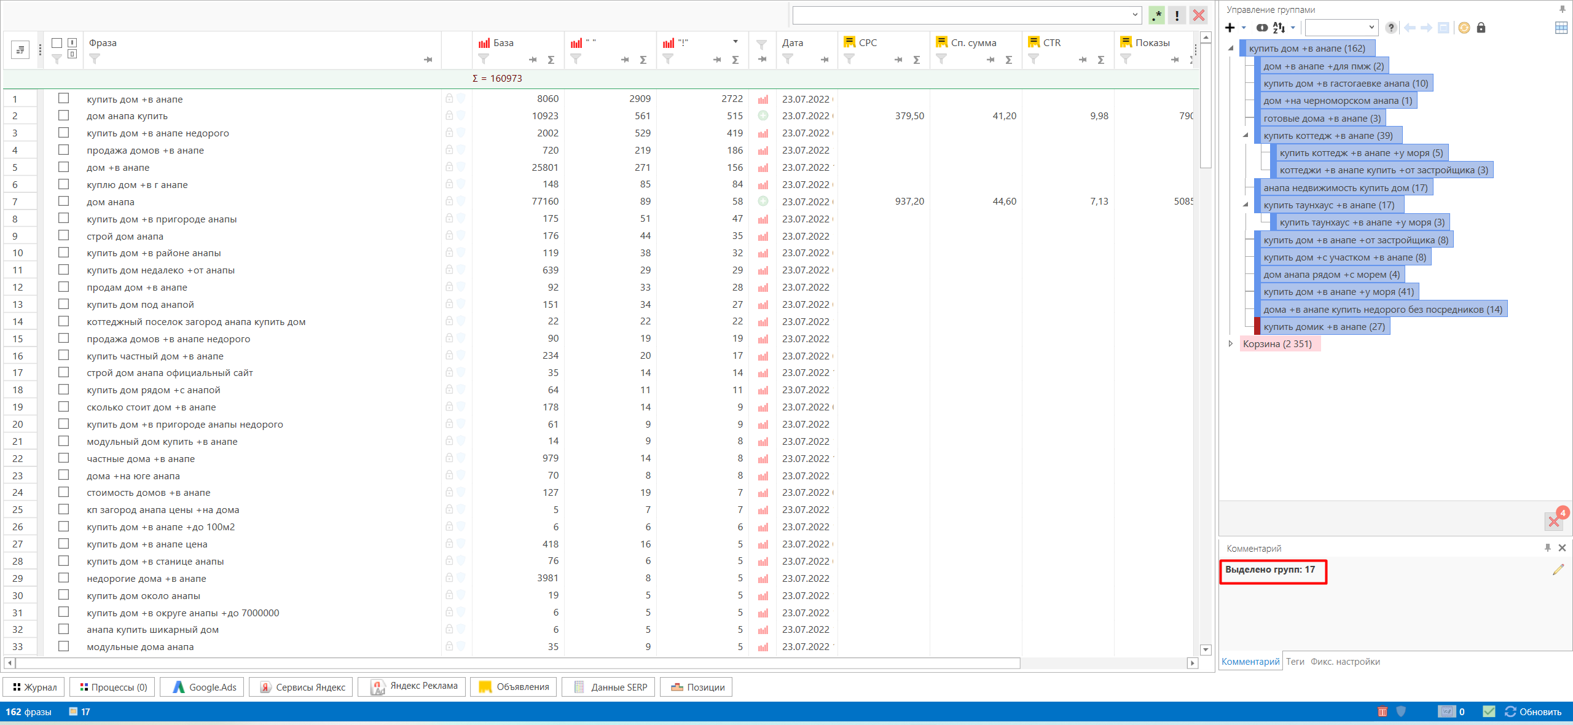Click the pencil edit comment icon
This screenshot has width=1573, height=725.
tap(1558, 570)
